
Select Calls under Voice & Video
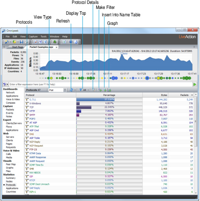8,154
